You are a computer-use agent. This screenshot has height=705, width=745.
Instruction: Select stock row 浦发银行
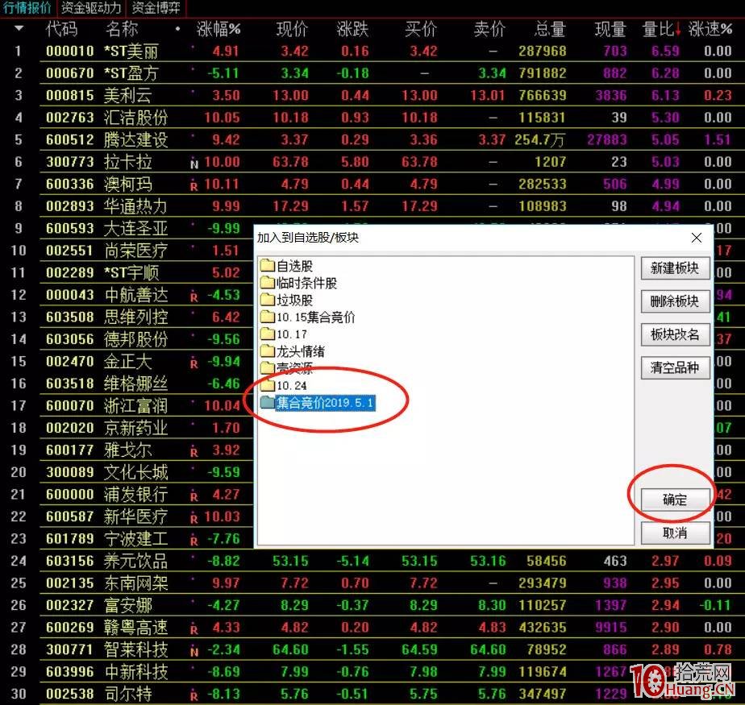(x=127, y=494)
